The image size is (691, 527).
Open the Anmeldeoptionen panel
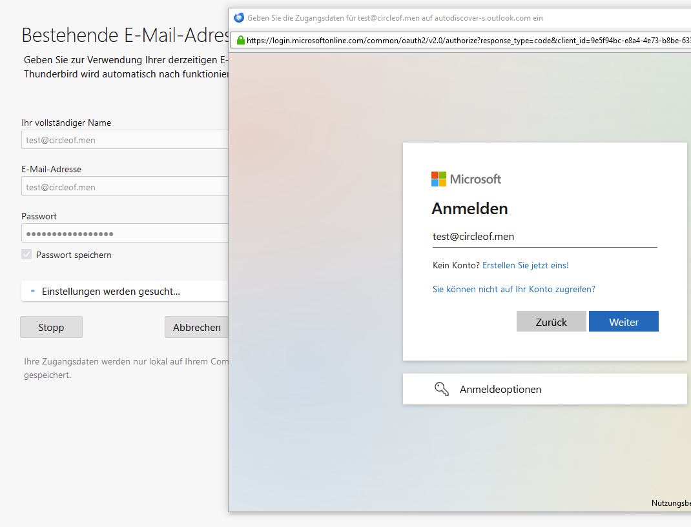pyautogui.click(x=544, y=389)
